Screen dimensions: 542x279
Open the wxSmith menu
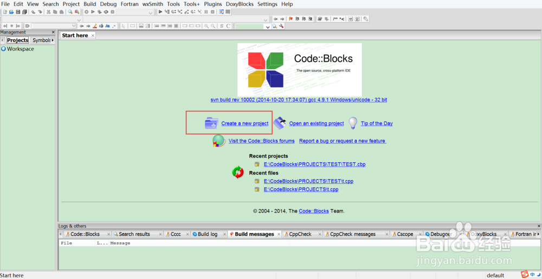click(x=153, y=4)
